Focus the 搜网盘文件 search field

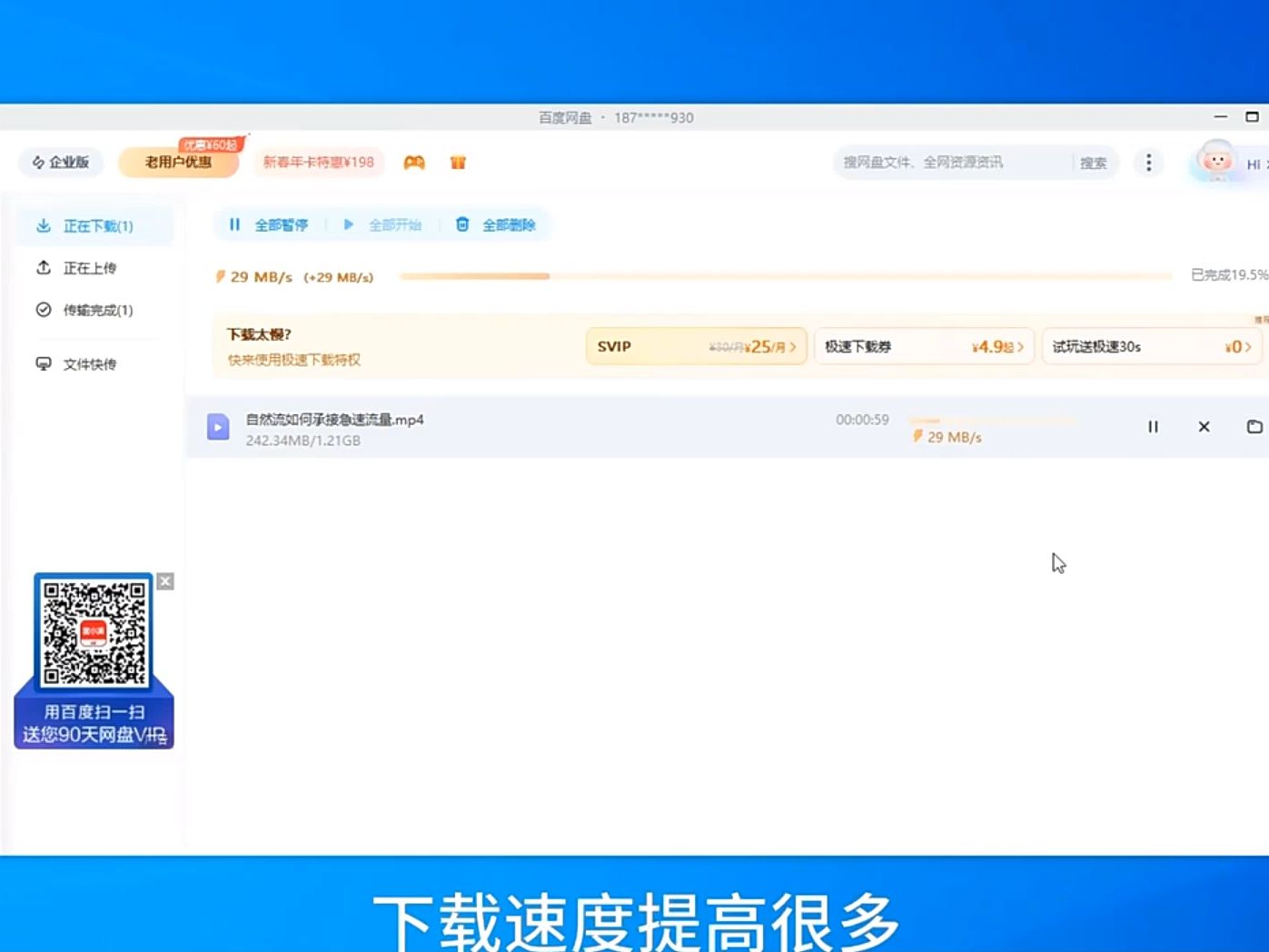pyautogui.click(x=950, y=163)
